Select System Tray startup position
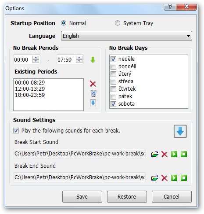Viewport: 204px width, 214px height. click(118, 23)
